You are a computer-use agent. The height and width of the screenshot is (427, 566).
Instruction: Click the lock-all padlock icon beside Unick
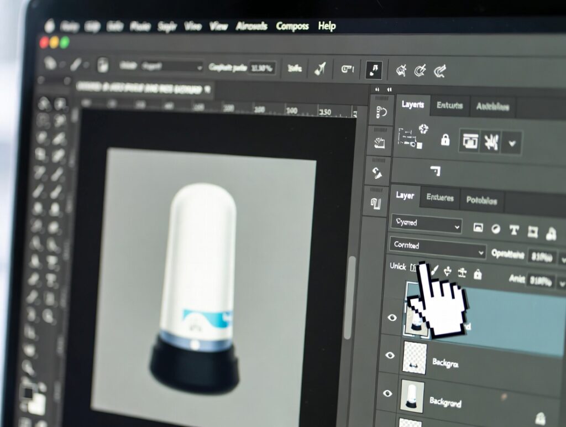pyautogui.click(x=478, y=274)
